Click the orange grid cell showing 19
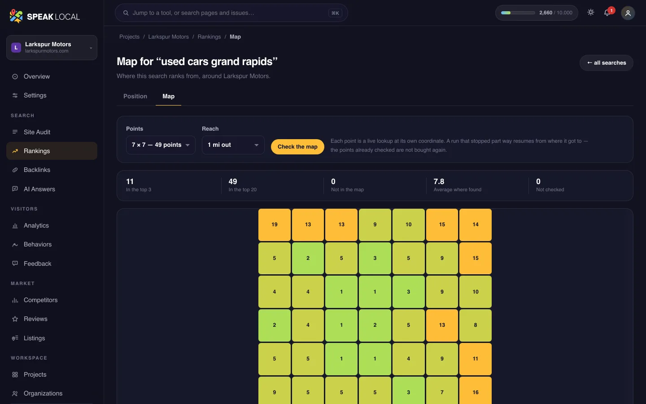The image size is (646, 404). pyautogui.click(x=275, y=224)
